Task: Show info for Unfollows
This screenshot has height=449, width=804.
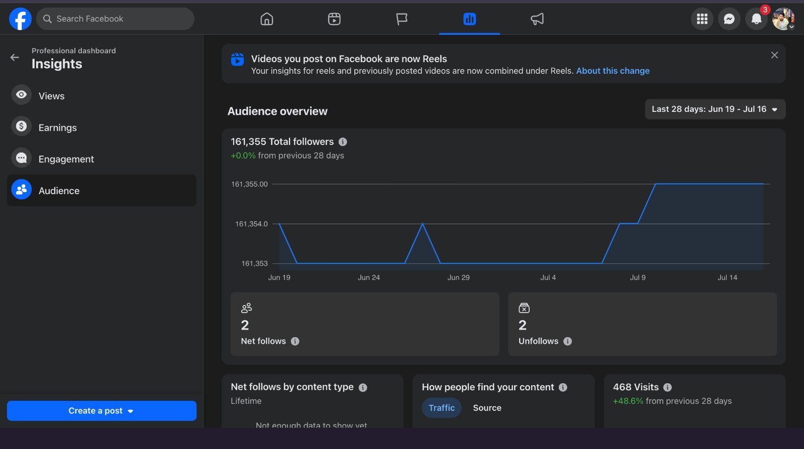Action: click(x=567, y=341)
